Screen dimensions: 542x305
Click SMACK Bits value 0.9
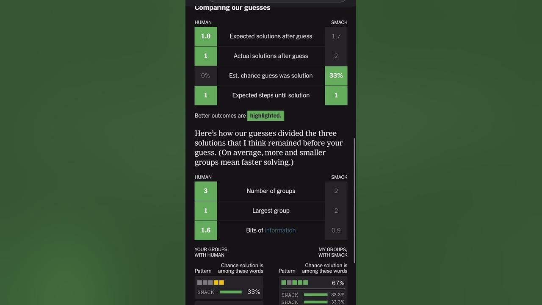336,230
